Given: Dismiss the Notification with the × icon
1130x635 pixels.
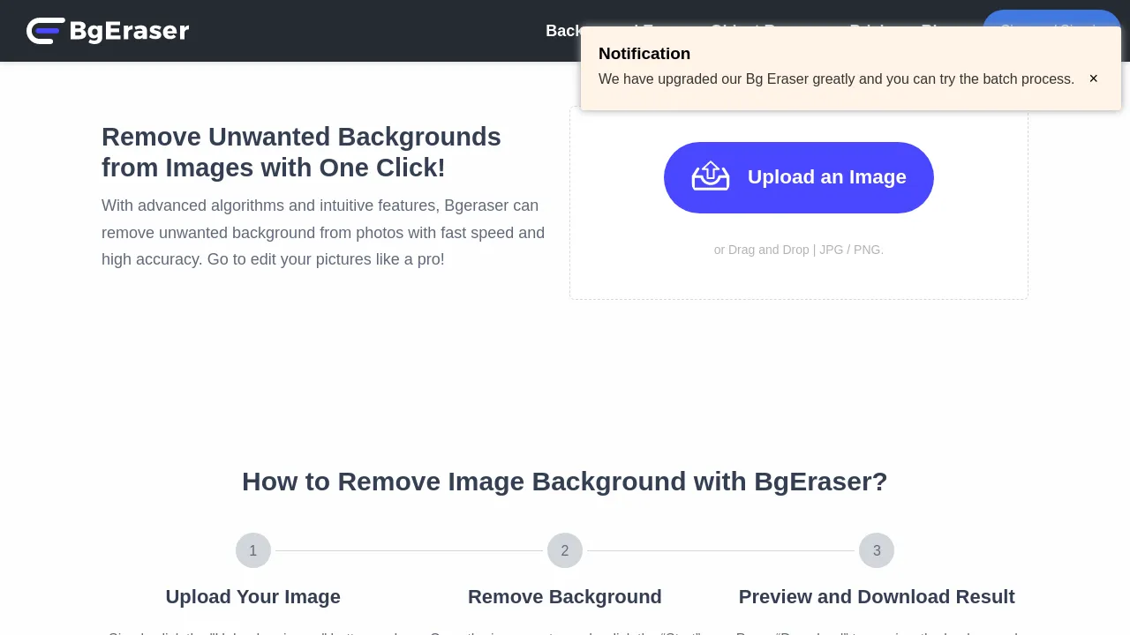Looking at the screenshot, I should [x=1093, y=78].
